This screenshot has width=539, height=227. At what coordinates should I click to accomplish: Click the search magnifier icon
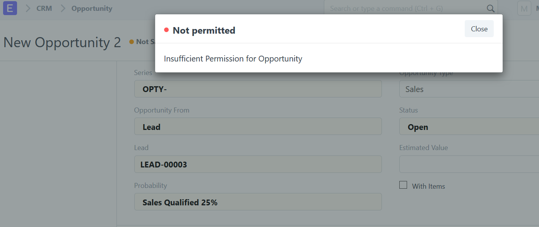pyautogui.click(x=490, y=8)
